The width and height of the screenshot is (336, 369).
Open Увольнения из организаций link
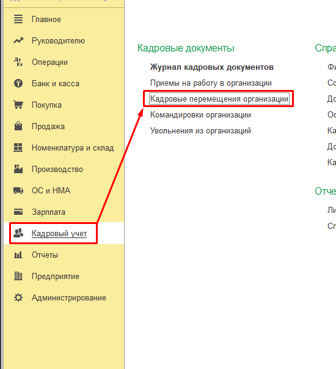pyautogui.click(x=200, y=130)
